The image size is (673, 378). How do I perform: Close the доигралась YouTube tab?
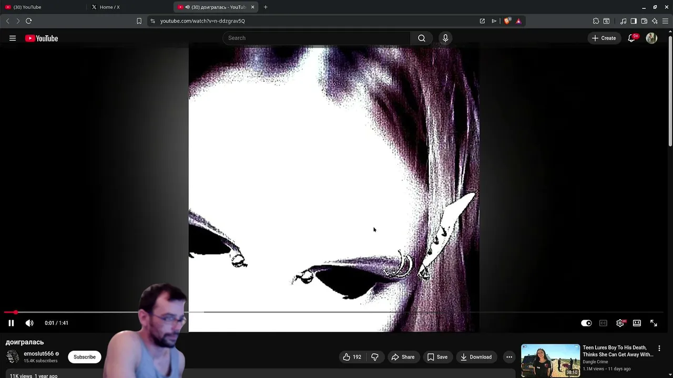[252, 7]
